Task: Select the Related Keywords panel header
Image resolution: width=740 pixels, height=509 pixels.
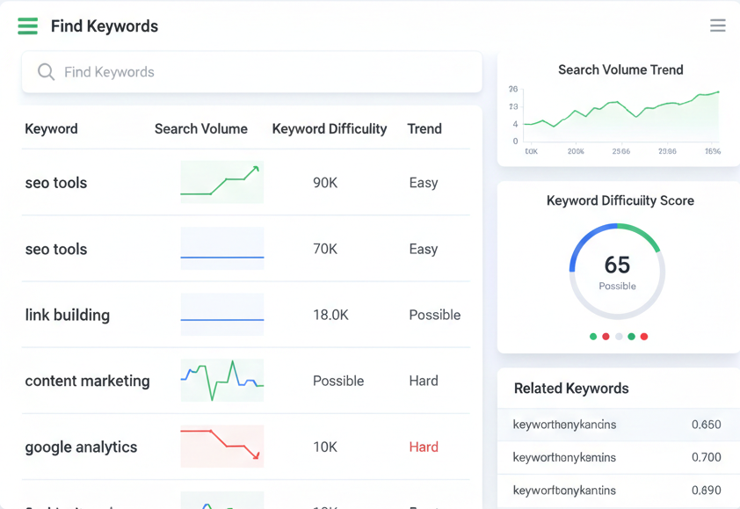Action: coord(571,388)
